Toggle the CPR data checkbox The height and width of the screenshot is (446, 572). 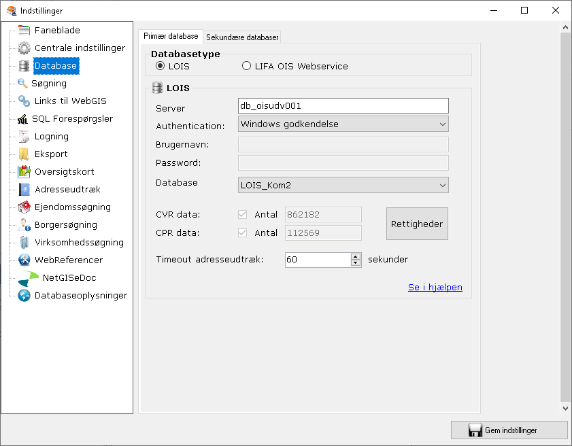(x=242, y=232)
